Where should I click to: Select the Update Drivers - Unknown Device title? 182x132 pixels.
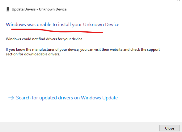[x=39, y=9]
